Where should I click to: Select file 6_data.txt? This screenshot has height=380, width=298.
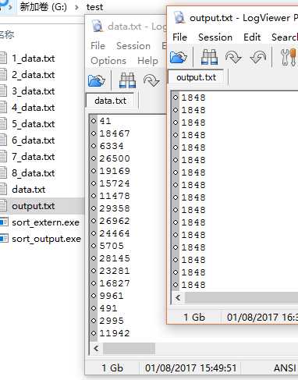[34, 140]
